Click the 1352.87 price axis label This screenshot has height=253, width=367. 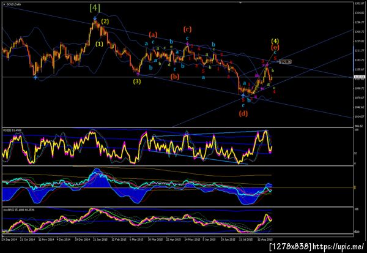[359, 4]
